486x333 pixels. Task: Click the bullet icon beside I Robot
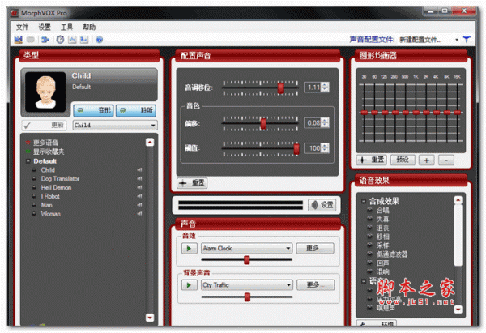(34, 196)
